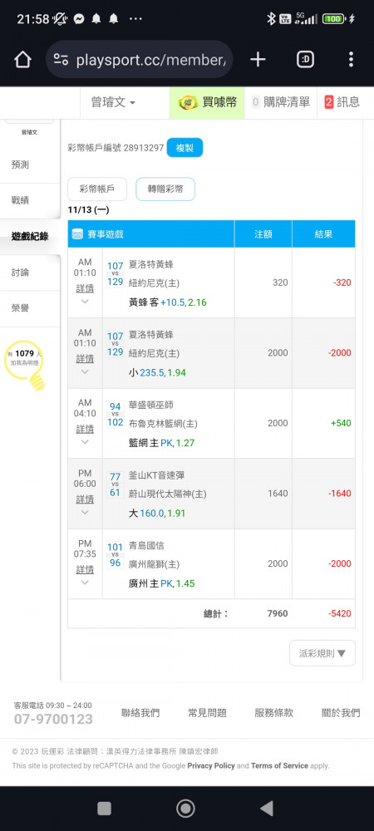
Task: Open the 派彩規則 dropdown
Action: (x=322, y=653)
